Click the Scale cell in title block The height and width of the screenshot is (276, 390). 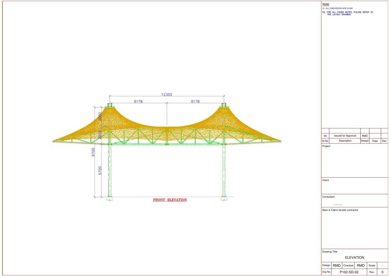[372, 265]
